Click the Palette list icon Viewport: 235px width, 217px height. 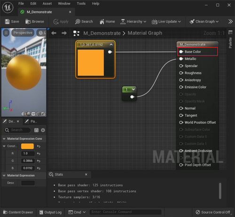230,32
